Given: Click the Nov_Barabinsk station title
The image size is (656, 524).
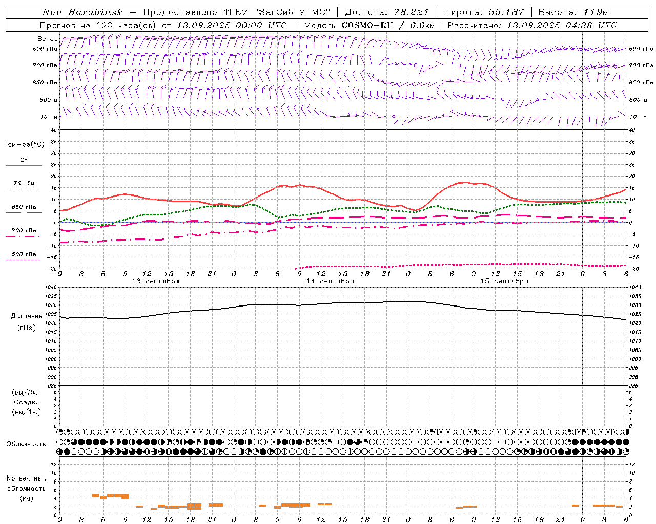Looking at the screenshot, I should [x=82, y=12].
